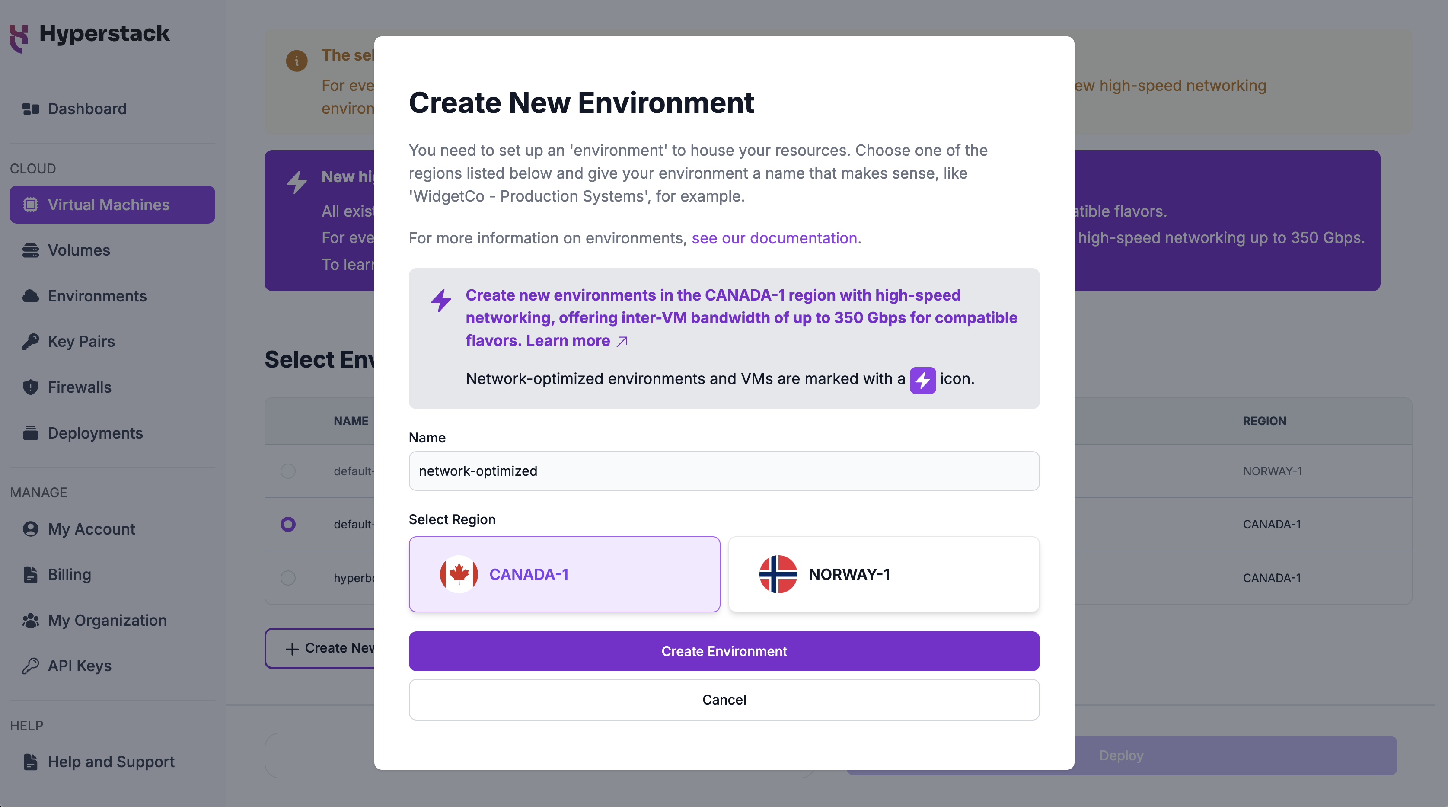Toggle the default-environment CANADA-1 radio button
The width and height of the screenshot is (1448, 807).
click(287, 524)
